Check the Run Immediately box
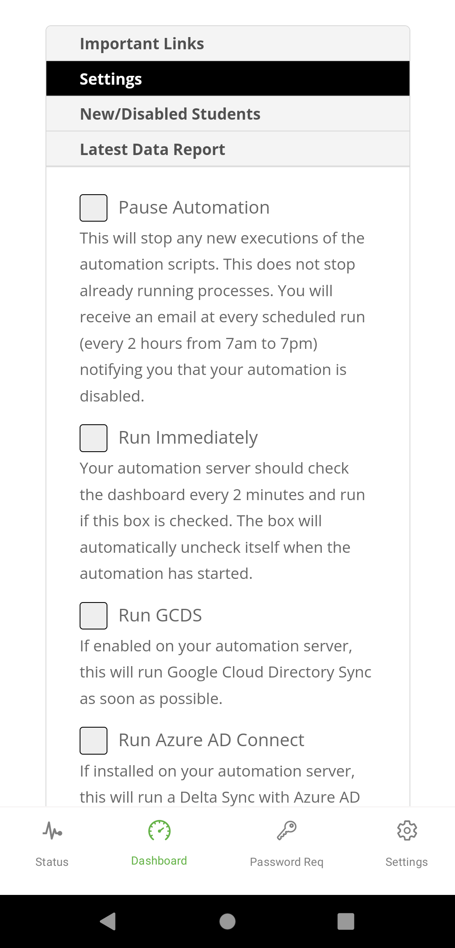Image resolution: width=455 pixels, height=948 pixels. [94, 438]
